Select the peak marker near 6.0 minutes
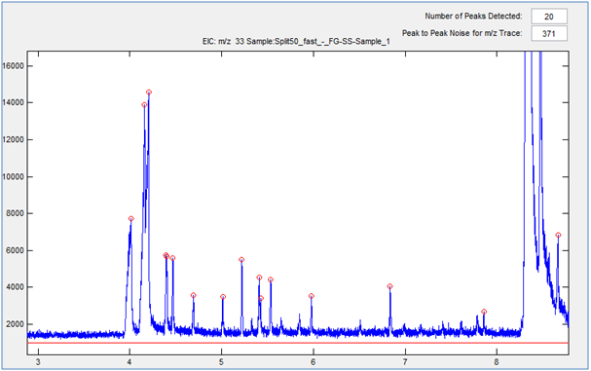591x371 pixels. pos(312,296)
